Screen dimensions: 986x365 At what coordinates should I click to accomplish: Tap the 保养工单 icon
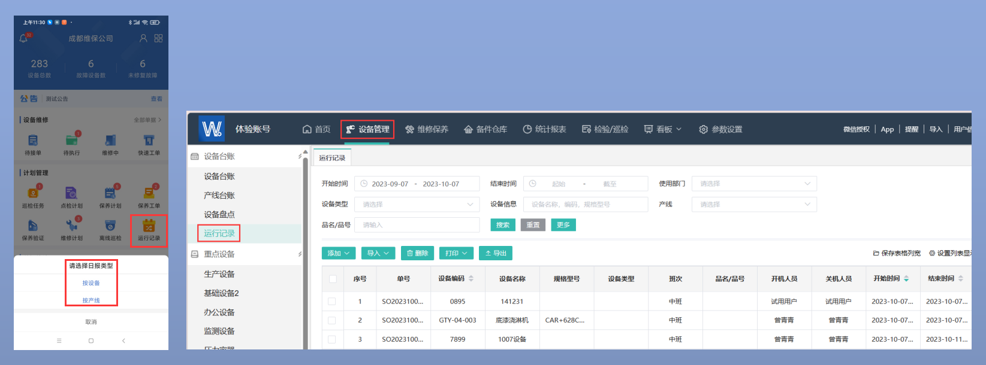pos(149,193)
